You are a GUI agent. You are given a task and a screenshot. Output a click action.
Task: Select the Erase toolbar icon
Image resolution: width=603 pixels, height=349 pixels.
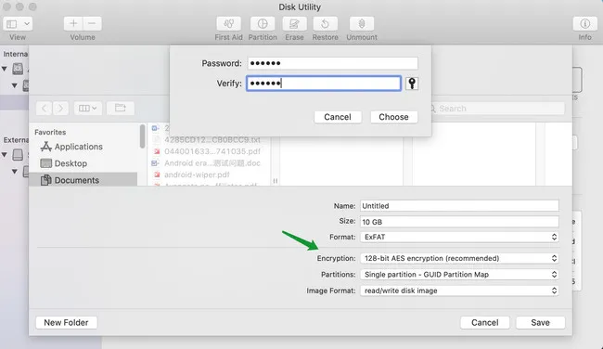(294, 24)
